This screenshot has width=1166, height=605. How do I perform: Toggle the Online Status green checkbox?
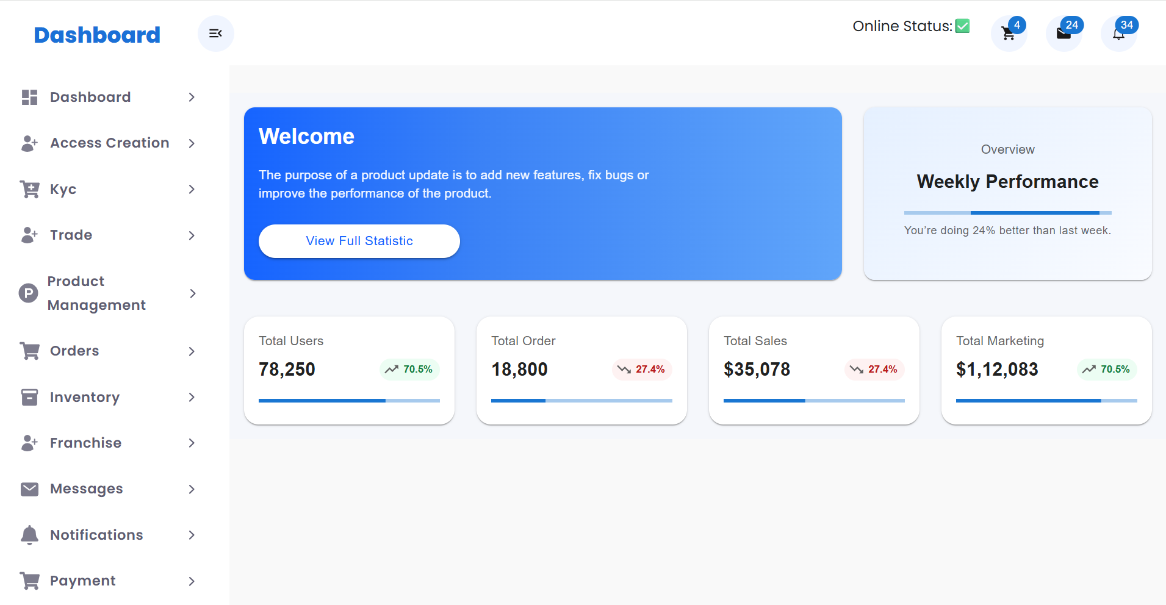tap(962, 26)
